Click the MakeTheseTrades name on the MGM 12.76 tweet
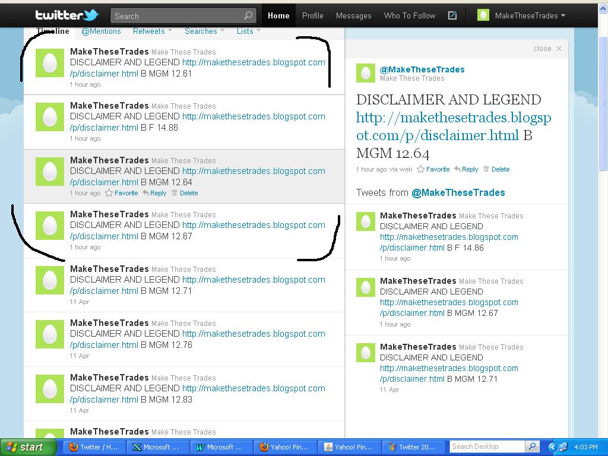 tap(109, 322)
